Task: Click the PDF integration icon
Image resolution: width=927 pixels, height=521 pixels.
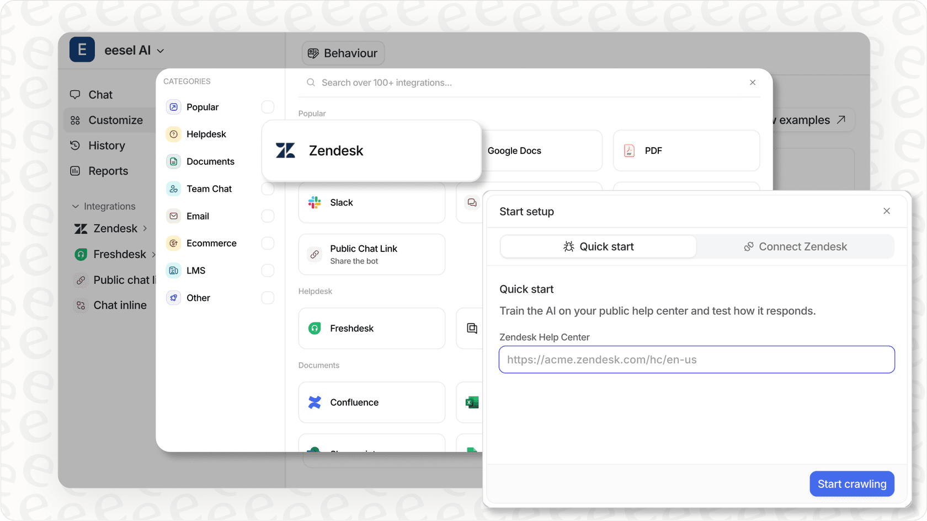Action: (x=629, y=150)
